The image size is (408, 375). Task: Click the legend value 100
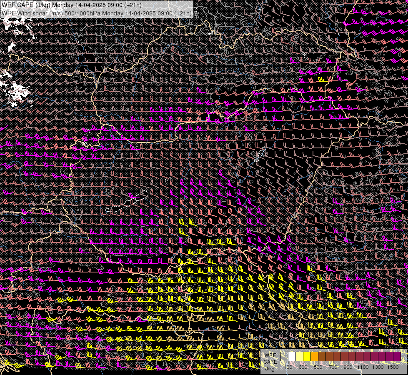[x=288, y=367]
